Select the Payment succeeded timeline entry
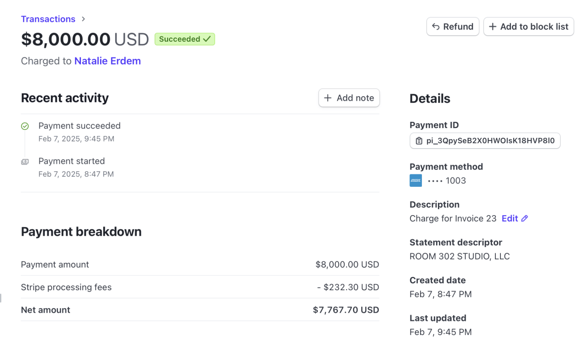This screenshot has width=585, height=347. tap(79, 125)
